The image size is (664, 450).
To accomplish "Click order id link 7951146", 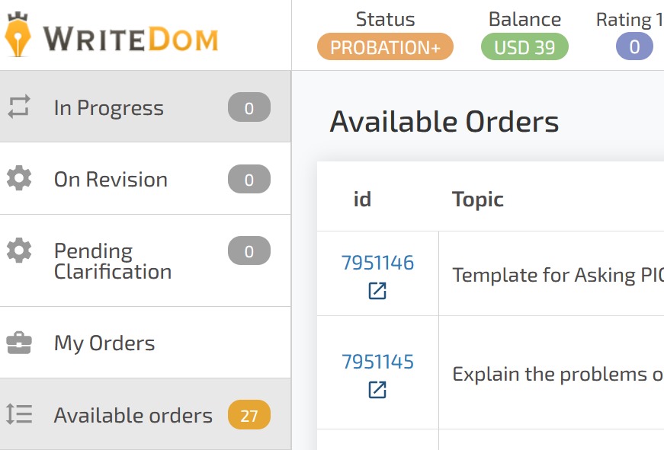I will pyautogui.click(x=377, y=263).
